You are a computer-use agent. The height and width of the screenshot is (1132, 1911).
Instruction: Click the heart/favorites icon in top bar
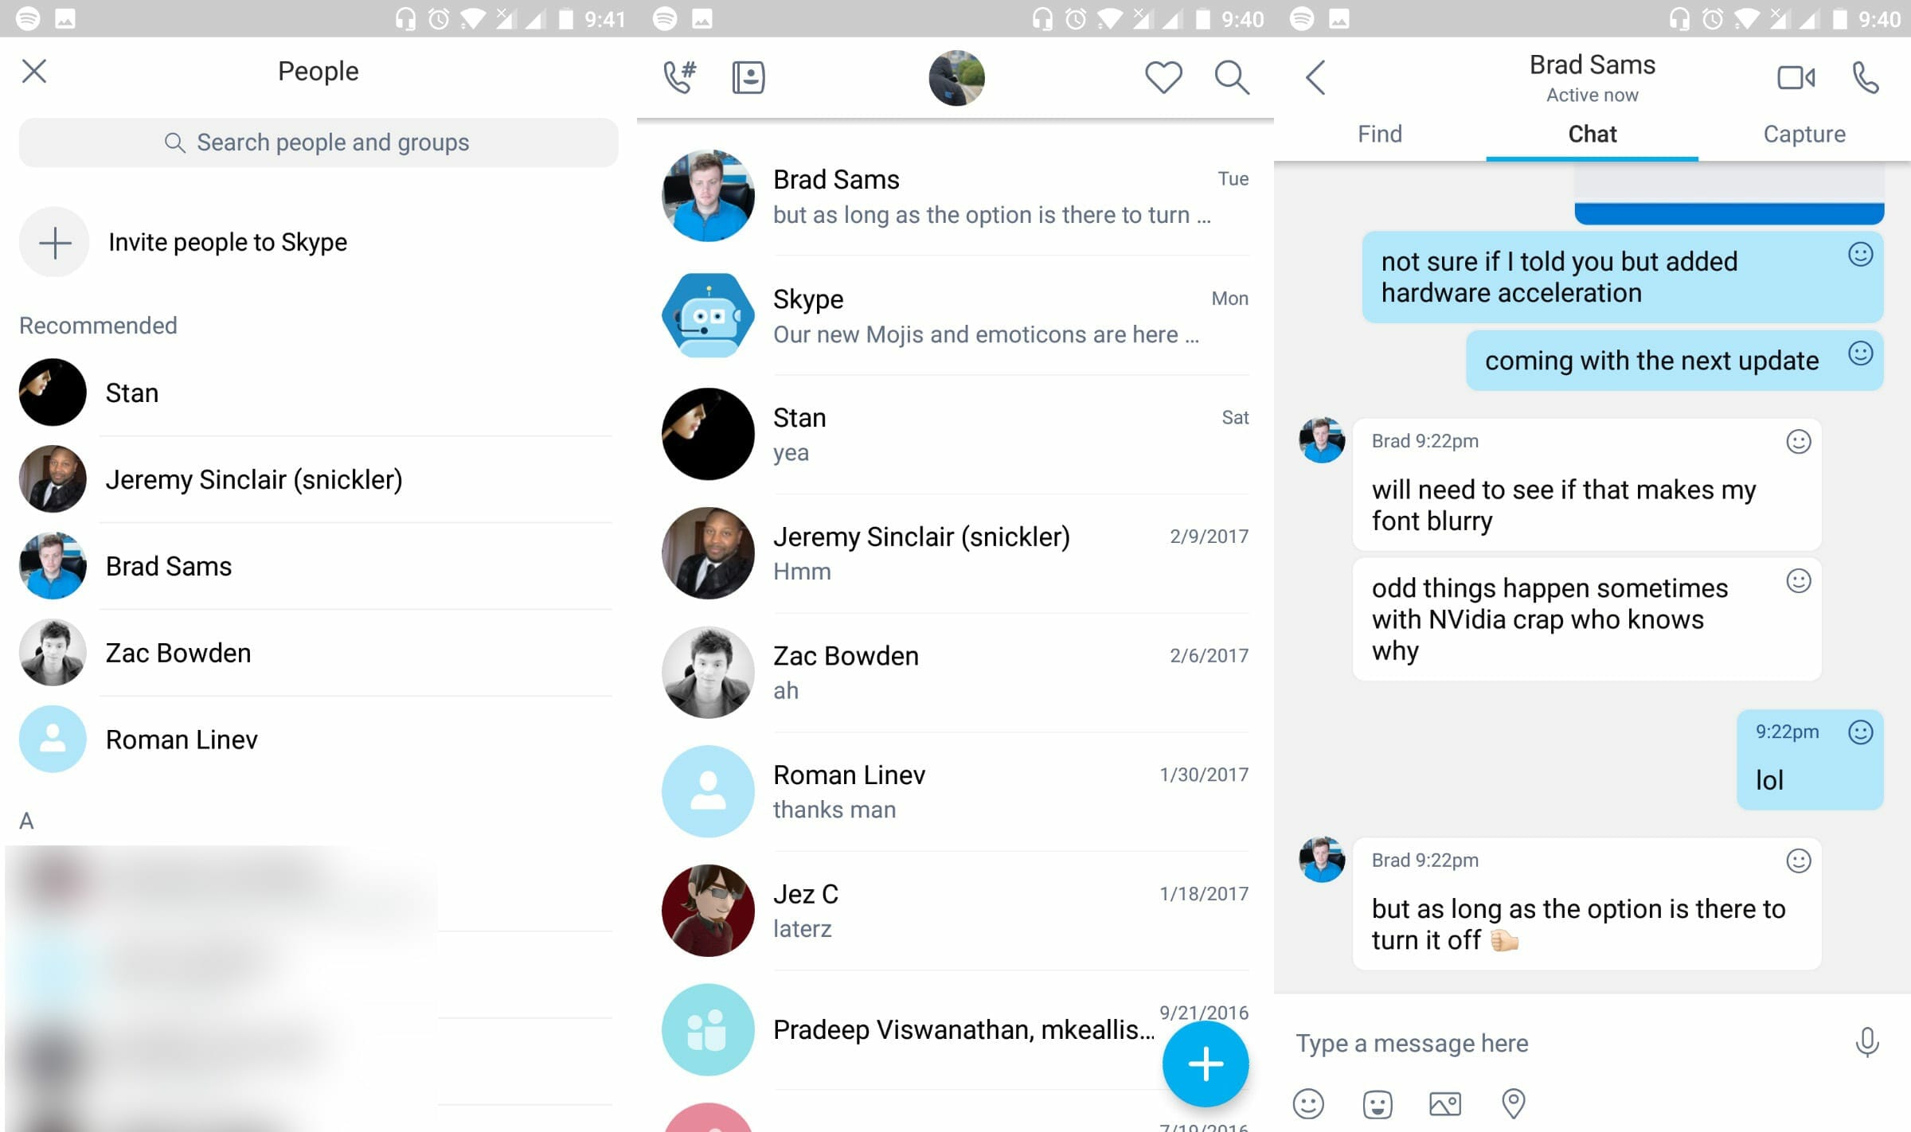pos(1162,76)
